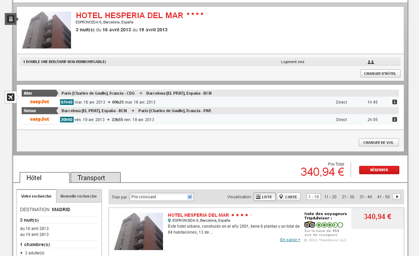Click the TripAdvisor owl rating logo

[310, 225]
